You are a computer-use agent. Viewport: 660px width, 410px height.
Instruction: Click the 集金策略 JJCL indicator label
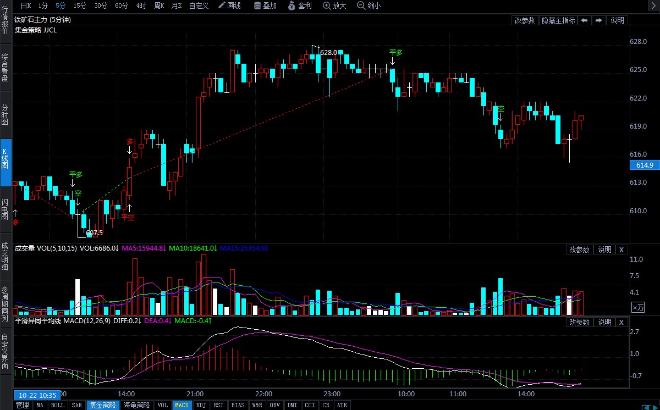35,30
